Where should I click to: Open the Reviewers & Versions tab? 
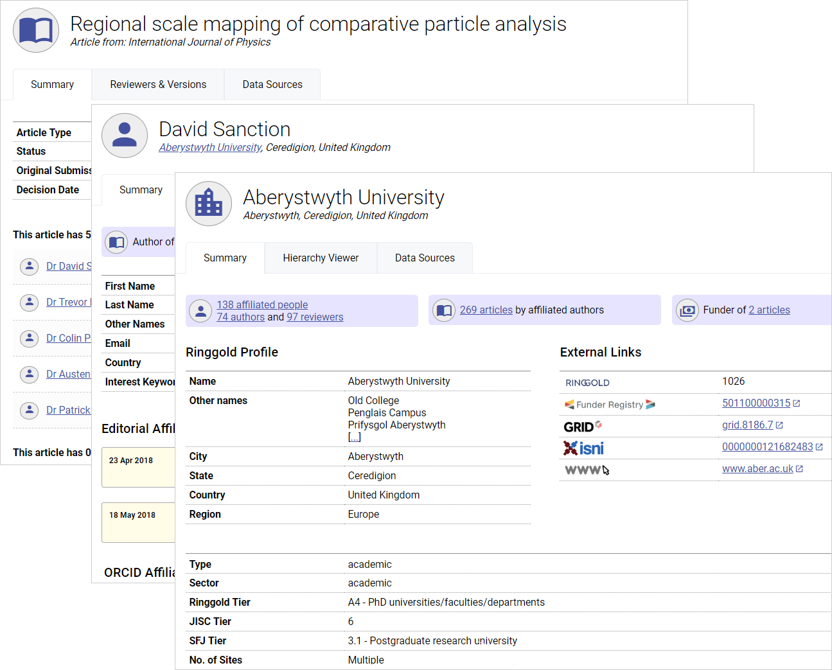pos(158,84)
